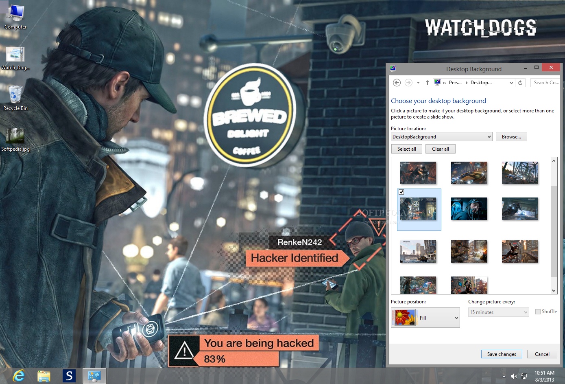Image resolution: width=565 pixels, height=384 pixels.
Task: Open the S application taskbar icon
Action: point(69,376)
